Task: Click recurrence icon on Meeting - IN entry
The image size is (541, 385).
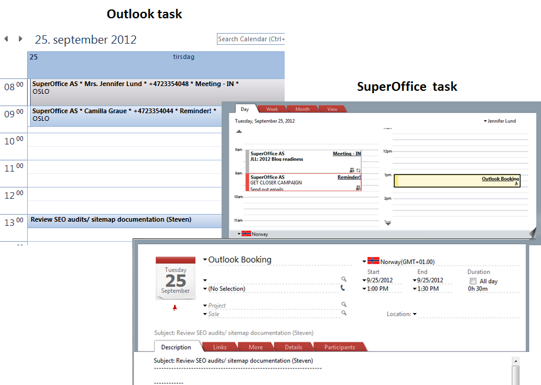Action: [358, 170]
